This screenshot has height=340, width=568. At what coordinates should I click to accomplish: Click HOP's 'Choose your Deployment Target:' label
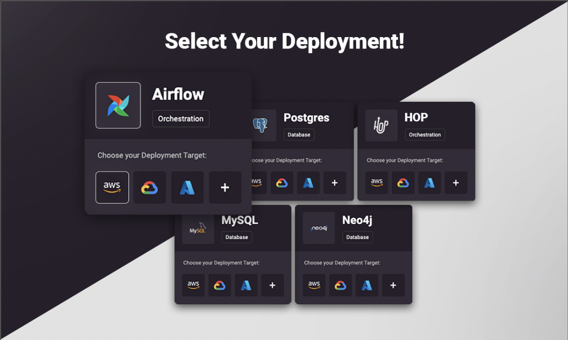point(405,160)
